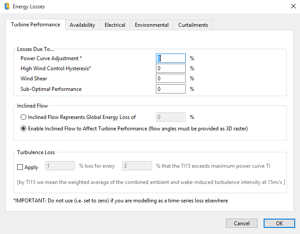Close the Energy Losses dialog with X
300x234 pixels.
pos(293,7)
